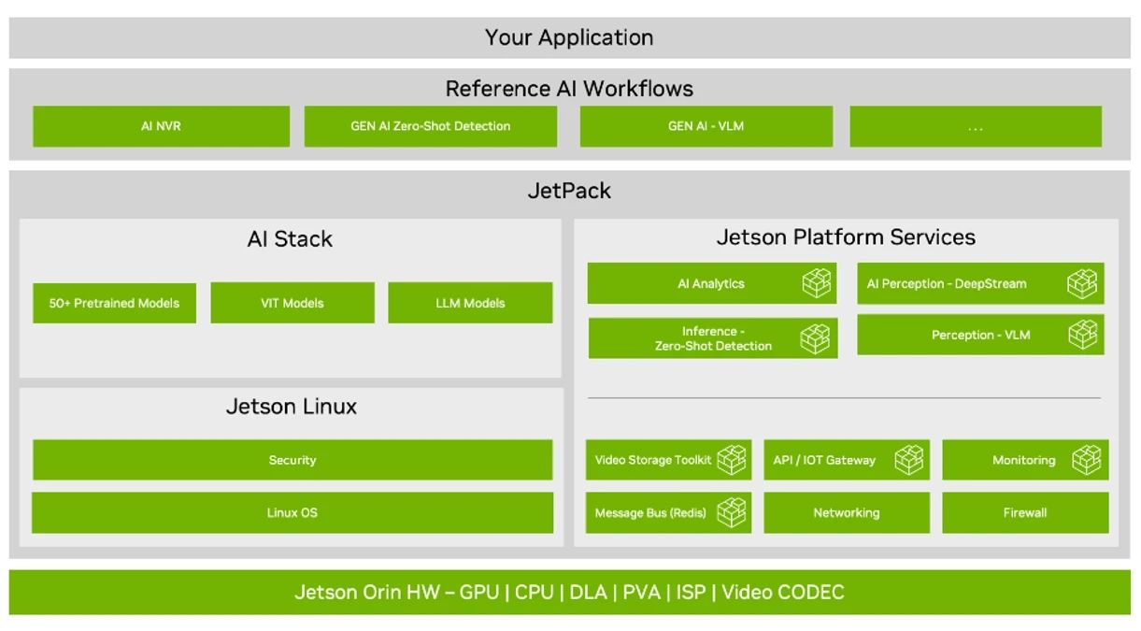Image resolution: width=1141 pixels, height=631 pixels.
Task: Click the Networking block
Action: pyautogui.click(x=846, y=512)
